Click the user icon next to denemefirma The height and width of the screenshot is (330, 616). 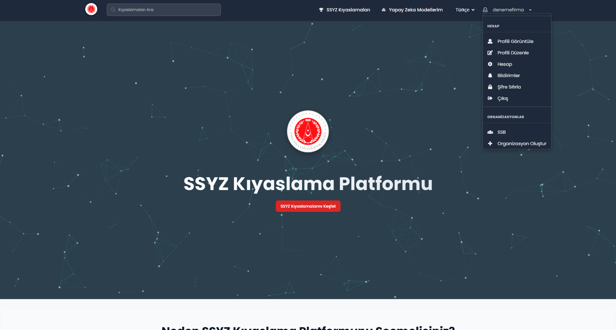coord(485,10)
